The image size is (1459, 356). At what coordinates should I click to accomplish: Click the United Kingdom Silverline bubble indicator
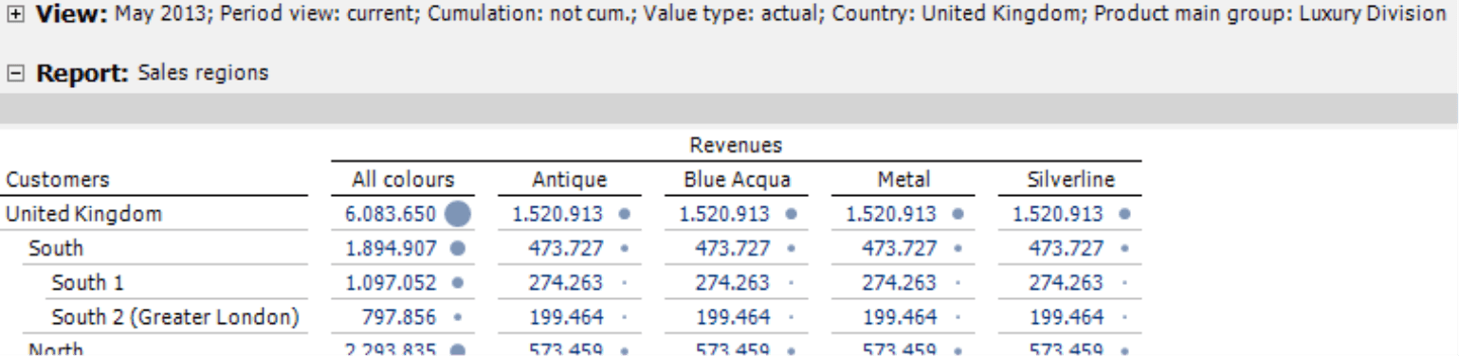(1124, 214)
